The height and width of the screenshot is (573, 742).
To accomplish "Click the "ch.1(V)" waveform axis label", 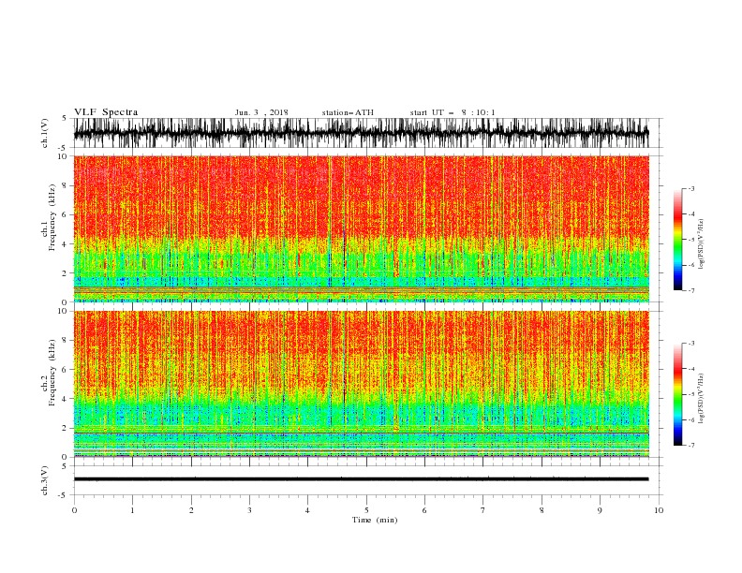I will [x=45, y=133].
